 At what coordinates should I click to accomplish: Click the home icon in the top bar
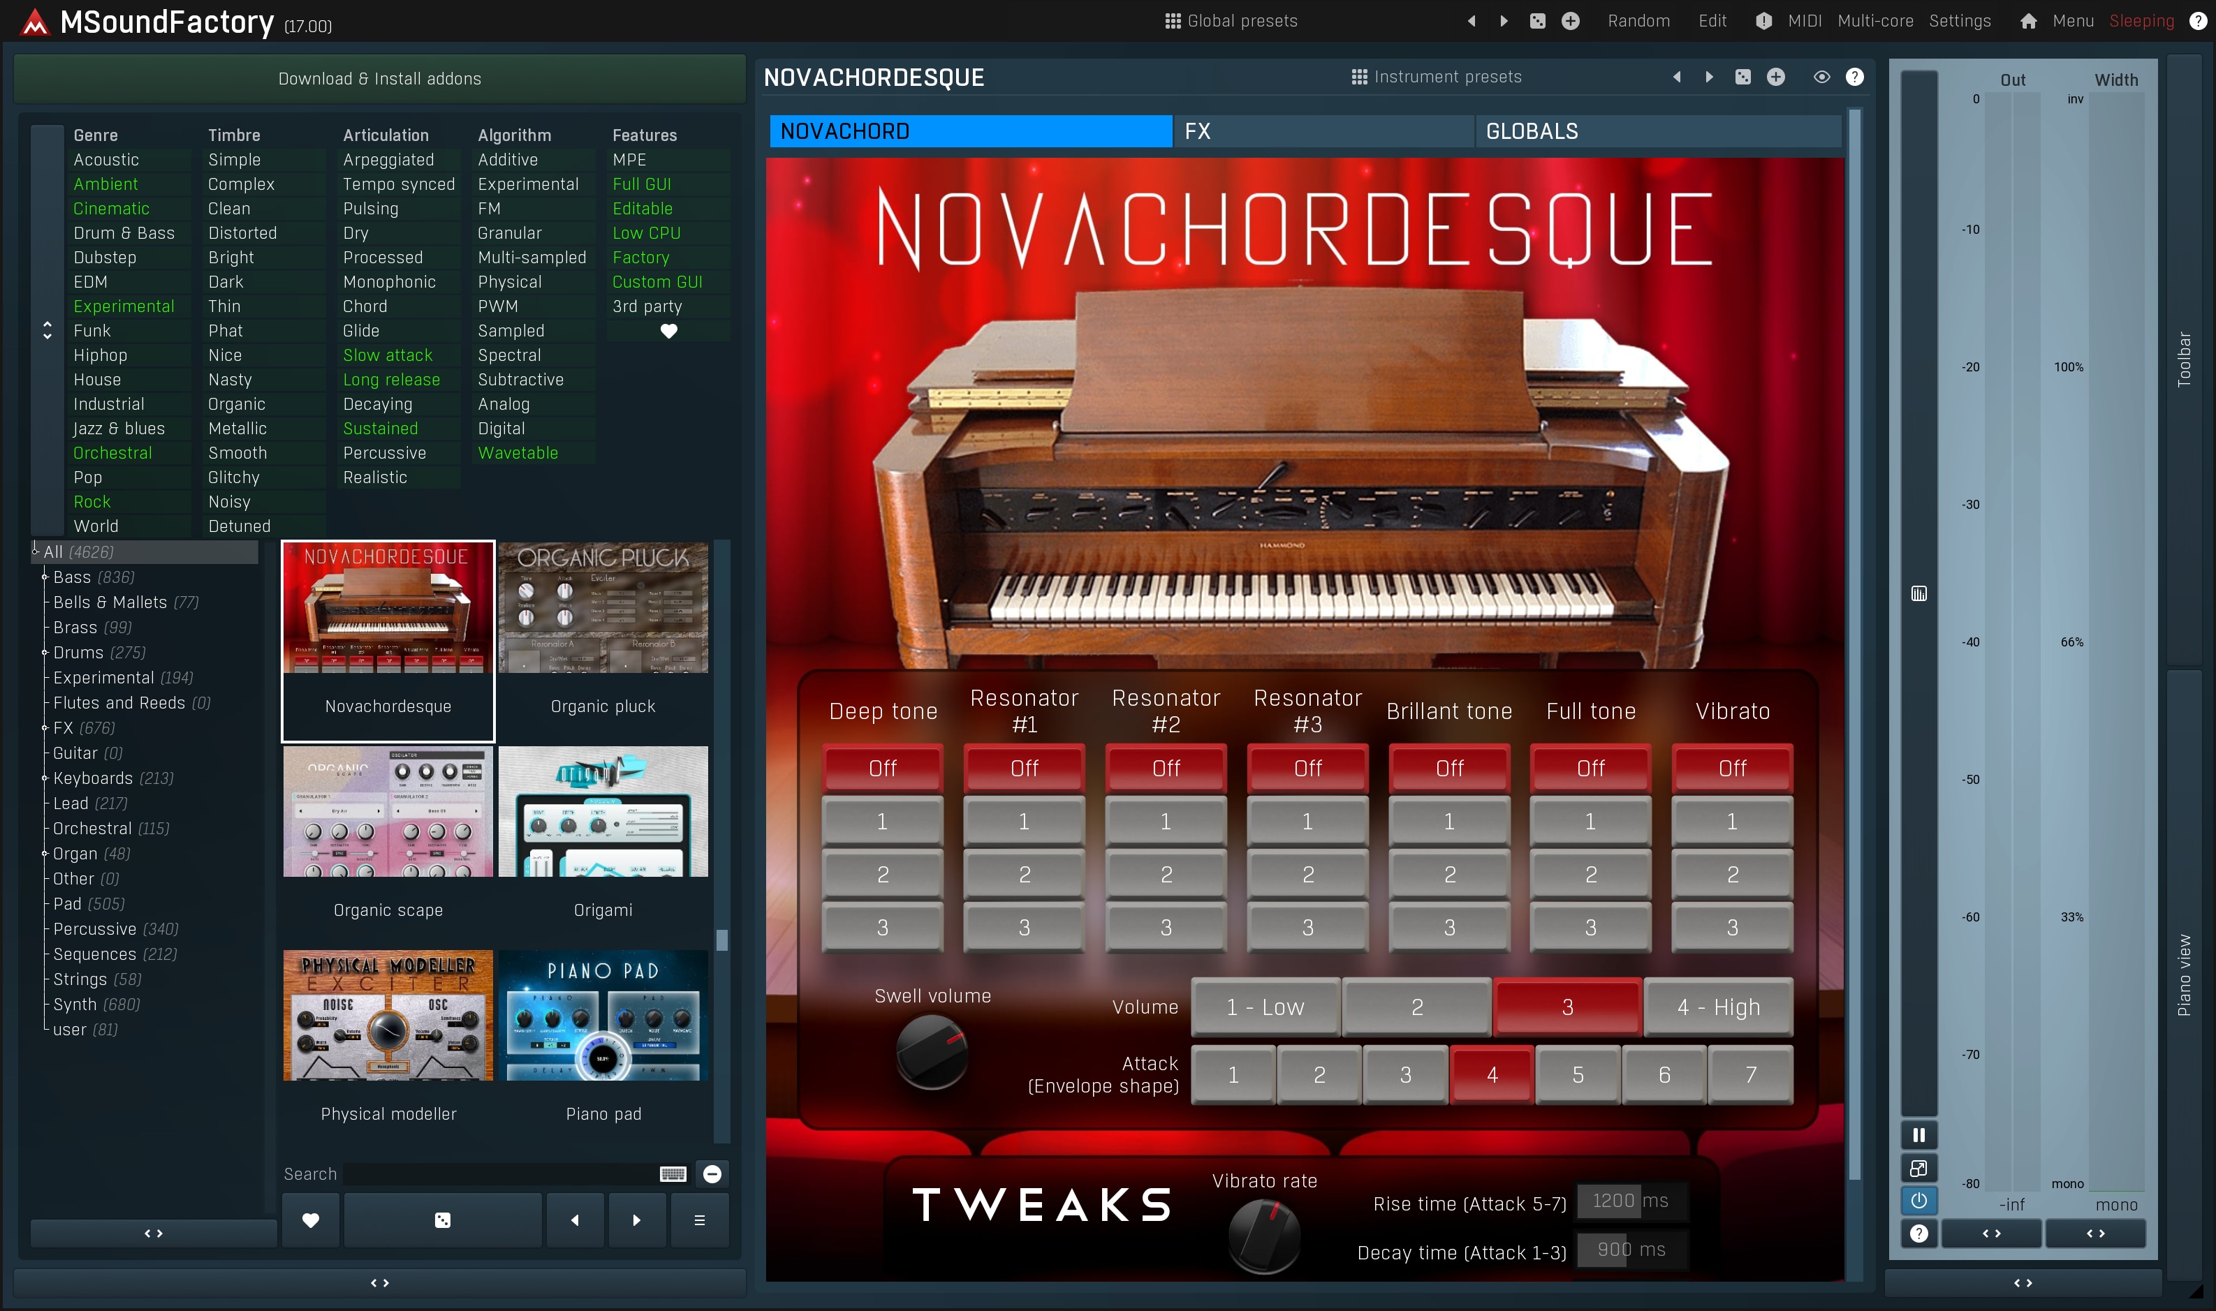pyautogui.click(x=2028, y=21)
